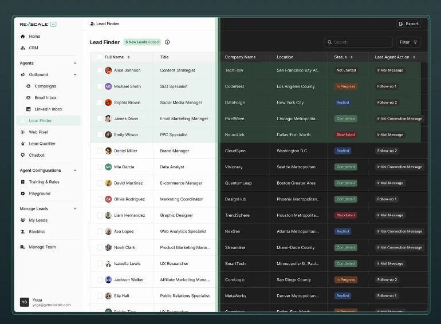The width and height of the screenshot is (441, 324).
Task: Sort by Status column arrows
Action: [351, 57]
